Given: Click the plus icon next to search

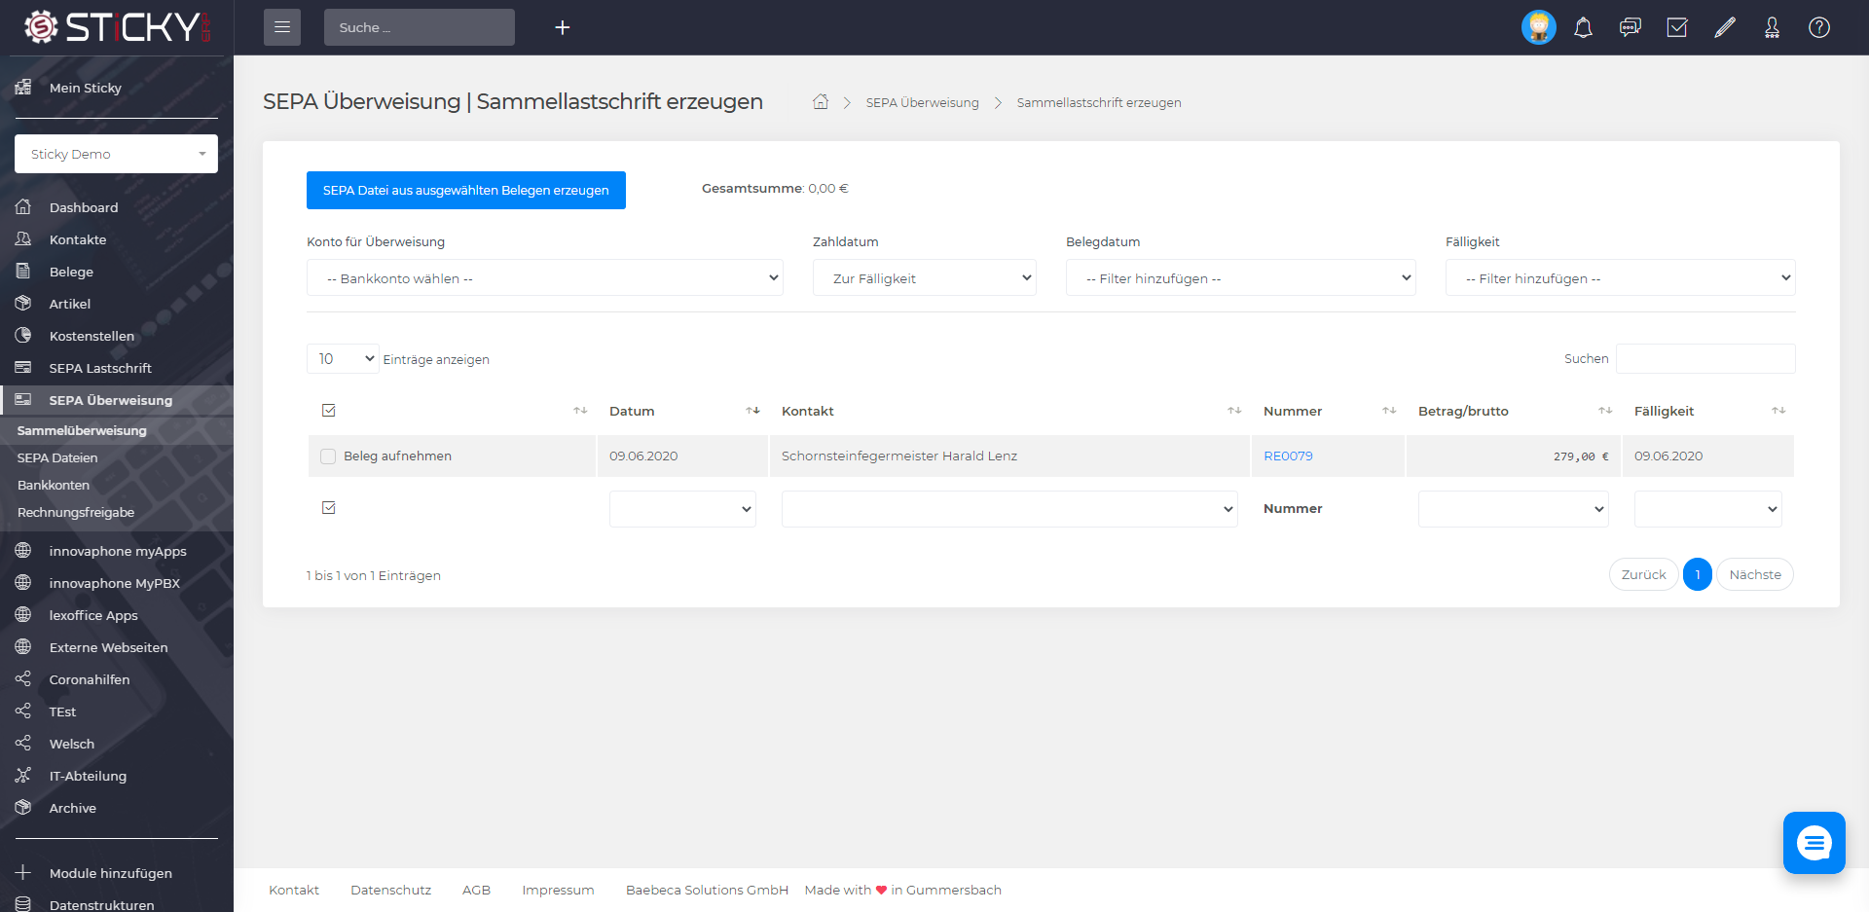Looking at the screenshot, I should pyautogui.click(x=562, y=27).
